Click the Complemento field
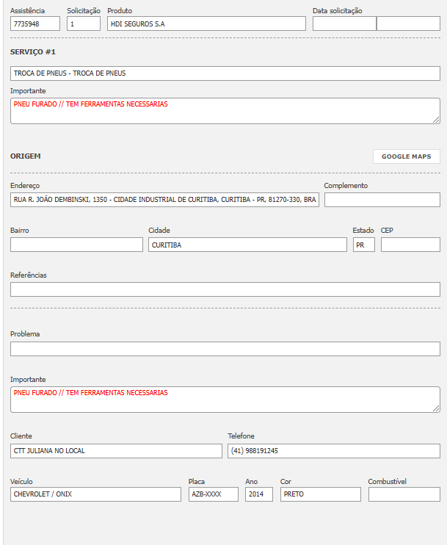The height and width of the screenshot is (545, 447). (x=382, y=200)
